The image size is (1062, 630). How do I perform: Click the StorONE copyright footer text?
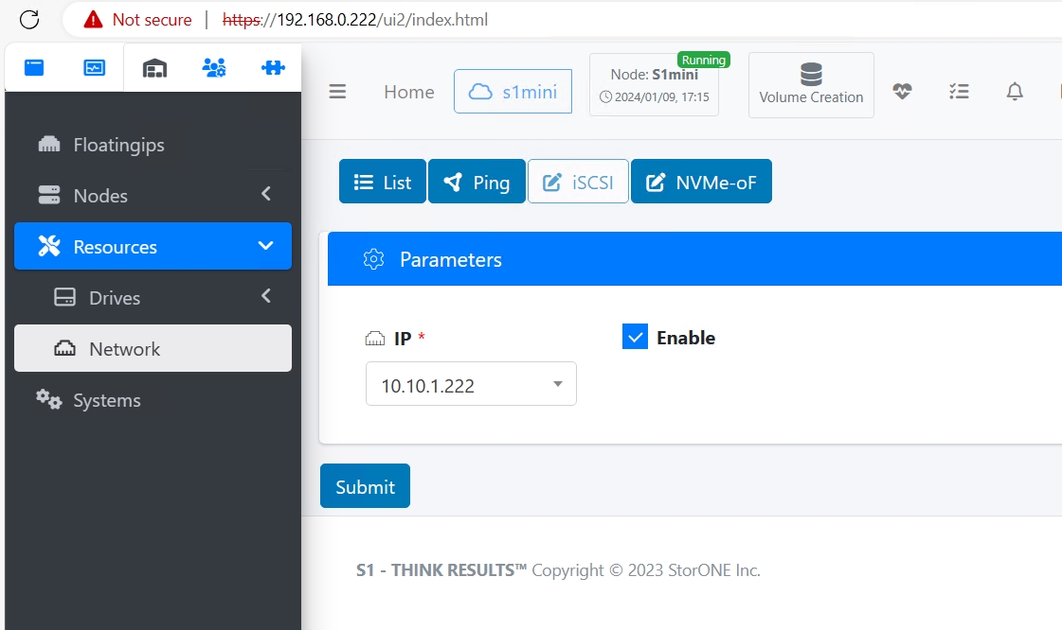[558, 569]
